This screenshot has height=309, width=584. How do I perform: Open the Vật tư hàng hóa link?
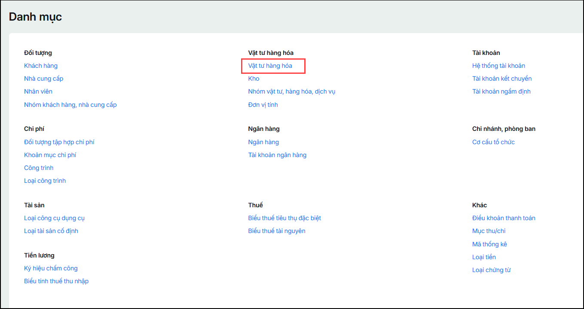coord(270,66)
